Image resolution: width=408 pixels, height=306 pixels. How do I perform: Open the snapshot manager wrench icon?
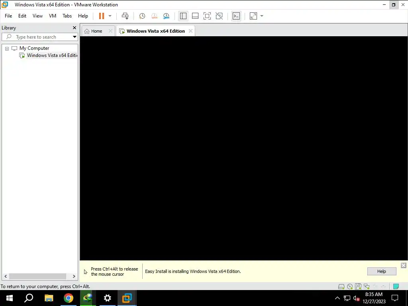click(166, 16)
